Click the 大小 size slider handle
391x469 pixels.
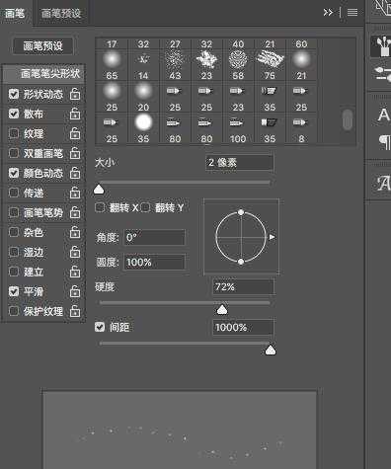click(x=99, y=190)
